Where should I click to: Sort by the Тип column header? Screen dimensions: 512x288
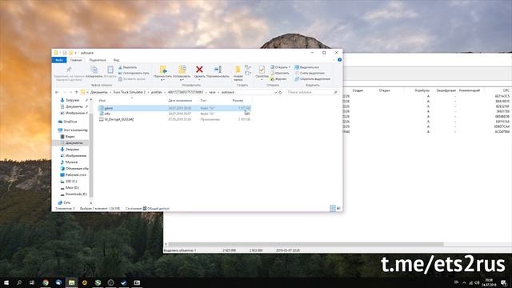pos(203,101)
